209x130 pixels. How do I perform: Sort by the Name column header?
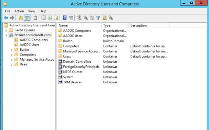pos(79,25)
